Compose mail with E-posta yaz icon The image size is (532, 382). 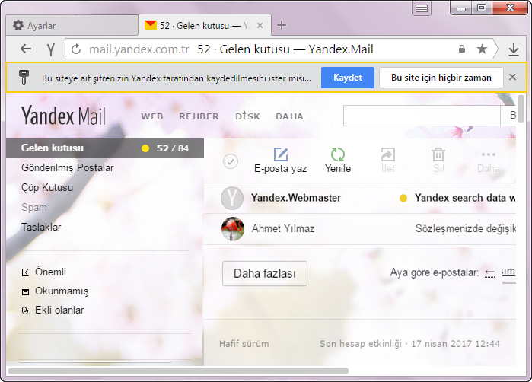click(281, 154)
